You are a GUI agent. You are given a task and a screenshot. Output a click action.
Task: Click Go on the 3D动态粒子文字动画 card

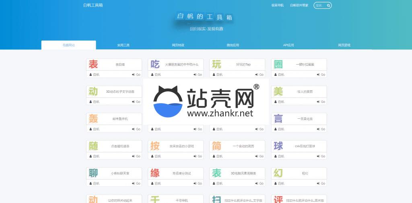click(136, 102)
